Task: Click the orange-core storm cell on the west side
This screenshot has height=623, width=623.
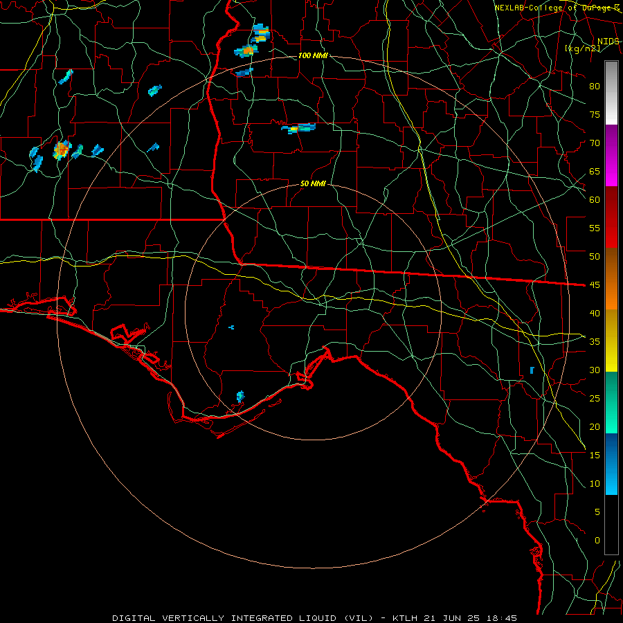Action: pyautogui.click(x=62, y=150)
